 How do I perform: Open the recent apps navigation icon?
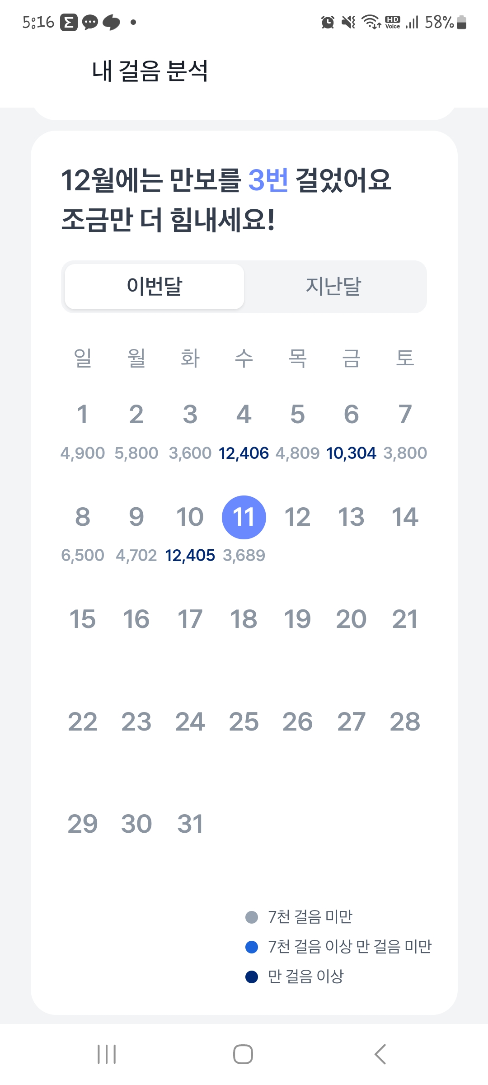tap(107, 1054)
